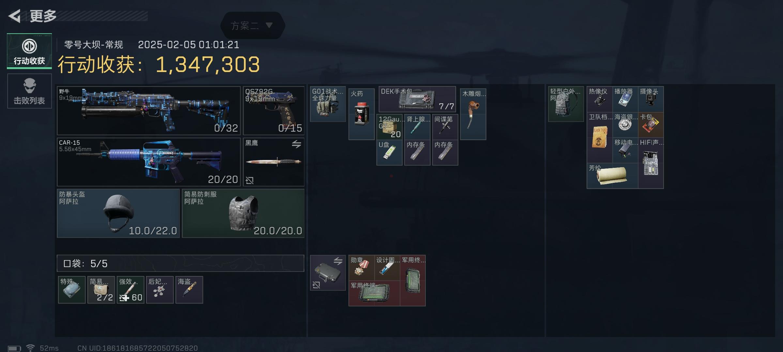Click the 口袋 5/5 pocket header
The height and width of the screenshot is (352, 783).
[180, 263]
